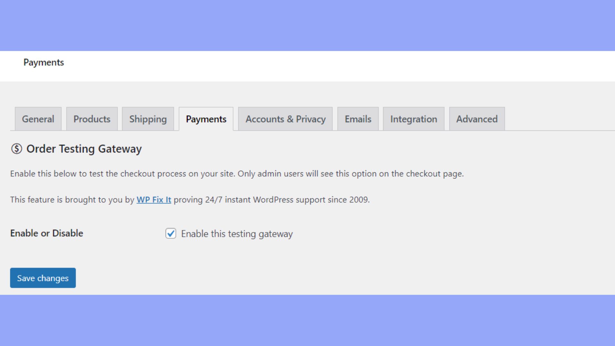Follow the WP Fix It link
The height and width of the screenshot is (346, 615).
(154, 200)
